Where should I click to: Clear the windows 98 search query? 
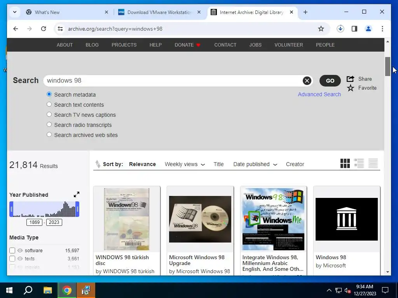pyautogui.click(x=307, y=81)
